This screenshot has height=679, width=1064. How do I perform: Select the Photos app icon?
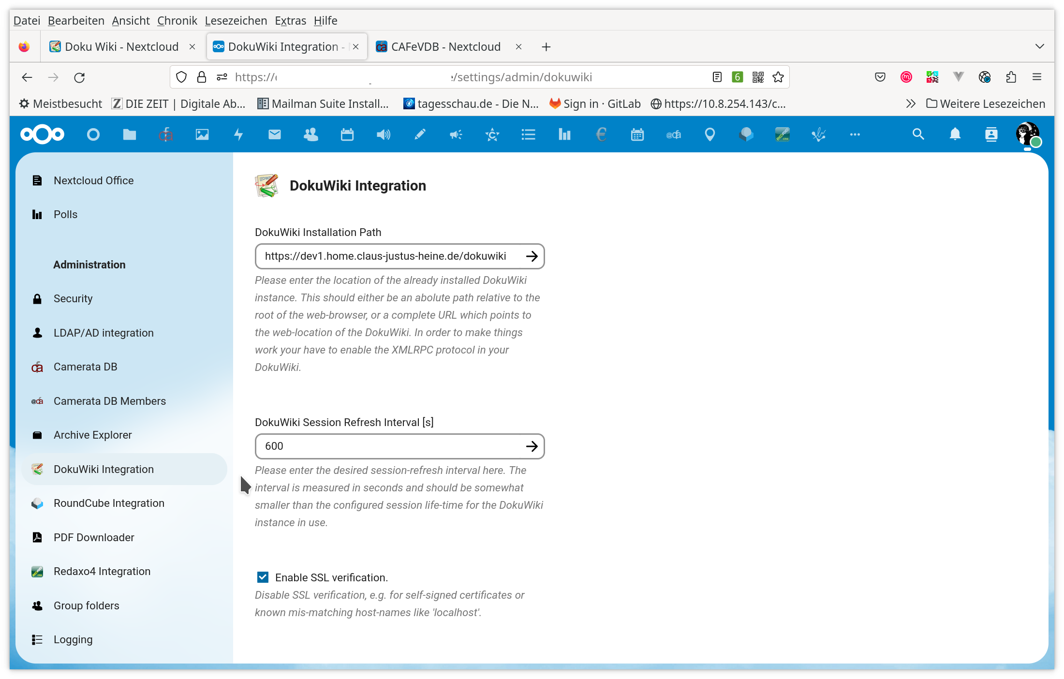point(202,135)
